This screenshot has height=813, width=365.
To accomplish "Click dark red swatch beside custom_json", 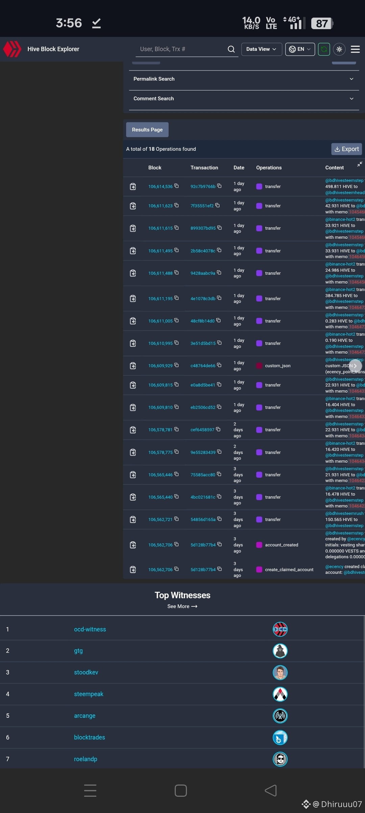I will click(x=259, y=366).
